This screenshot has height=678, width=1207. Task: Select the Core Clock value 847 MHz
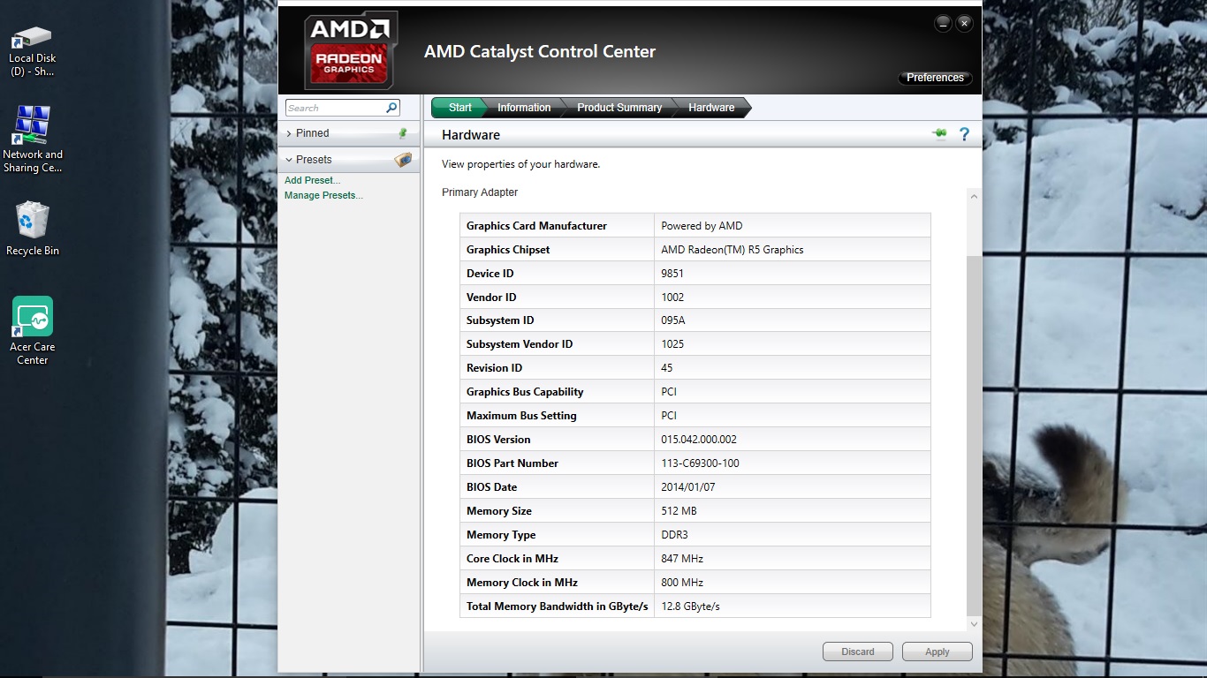click(681, 559)
